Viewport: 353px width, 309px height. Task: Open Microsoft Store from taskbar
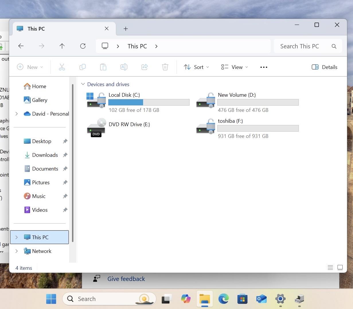click(x=242, y=299)
